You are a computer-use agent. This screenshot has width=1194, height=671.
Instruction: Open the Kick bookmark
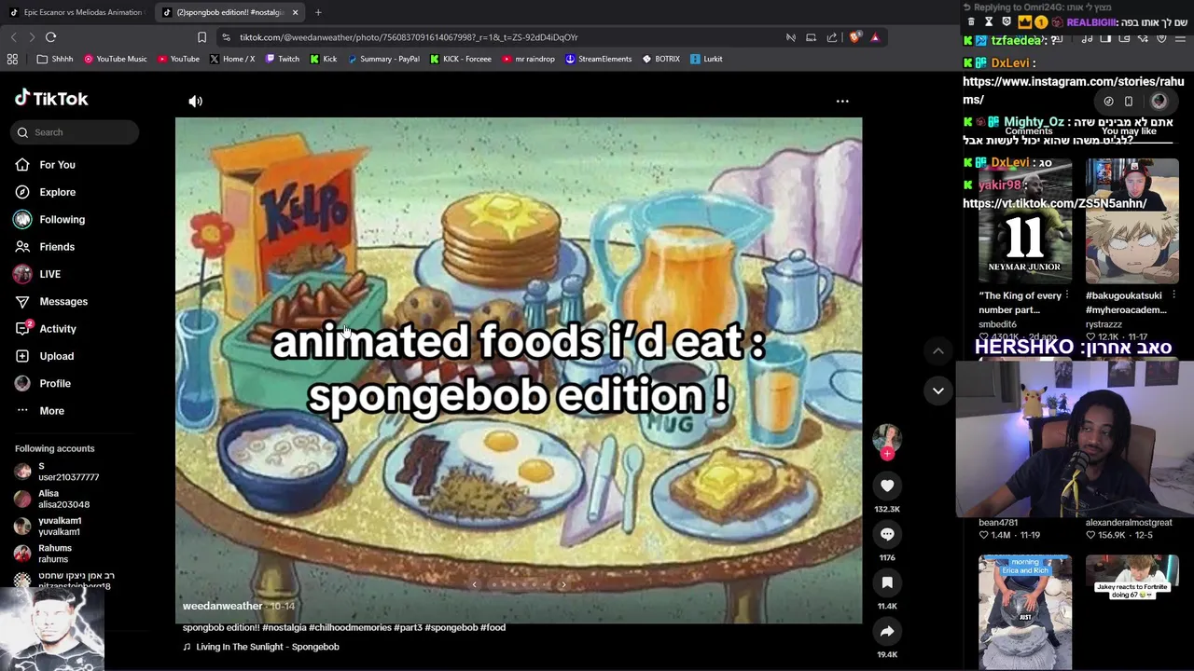click(x=324, y=59)
